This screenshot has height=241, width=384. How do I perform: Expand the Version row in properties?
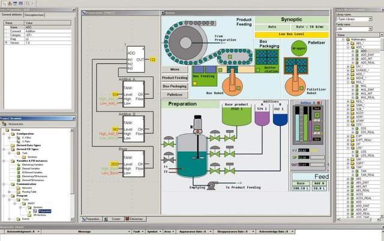click(x=6, y=43)
